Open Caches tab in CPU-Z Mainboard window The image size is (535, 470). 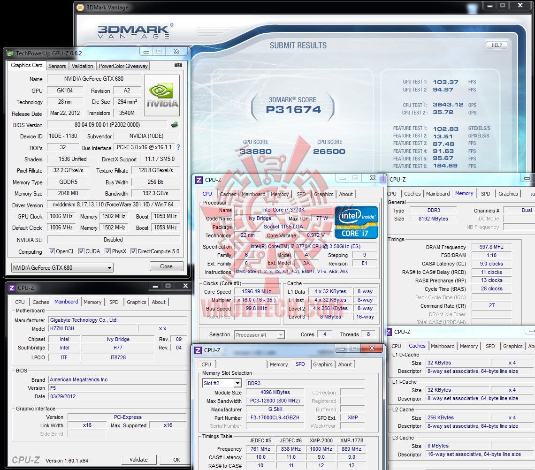(x=41, y=302)
